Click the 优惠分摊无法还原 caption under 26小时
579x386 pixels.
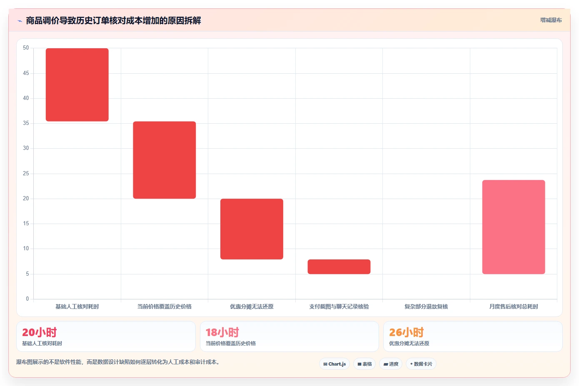(409, 344)
